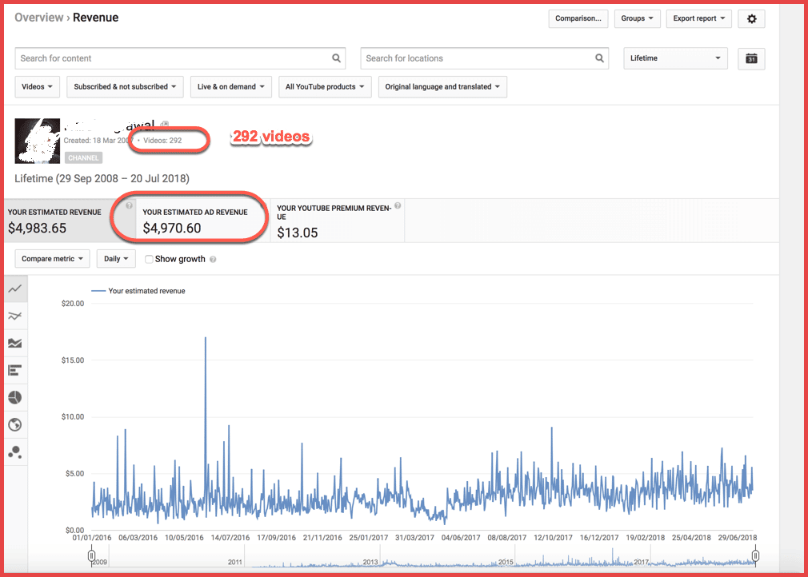Open the Subscribed & not subscribed filter

(x=126, y=86)
